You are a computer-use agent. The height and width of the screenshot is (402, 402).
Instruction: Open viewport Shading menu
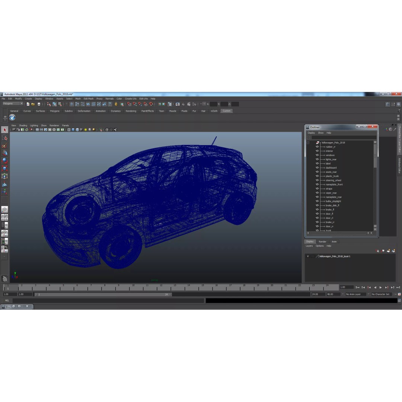23,126
